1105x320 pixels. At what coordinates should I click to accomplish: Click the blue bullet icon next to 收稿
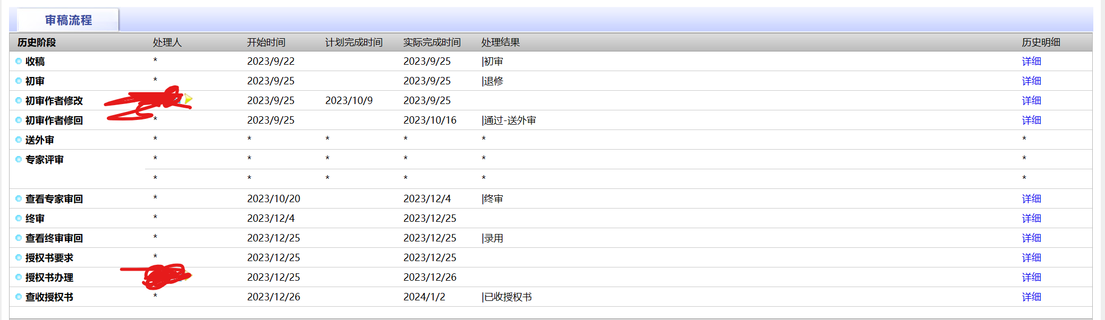(19, 62)
